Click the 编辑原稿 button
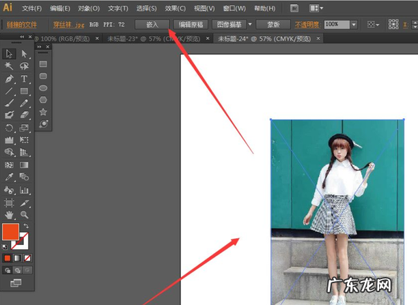 [x=191, y=24]
